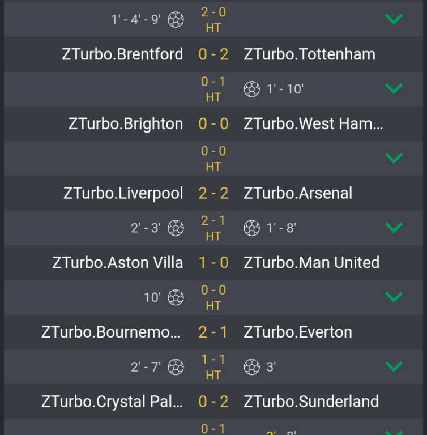Expand Bournemouth vs Everton details chevron
The image size is (427, 435).
click(x=394, y=366)
